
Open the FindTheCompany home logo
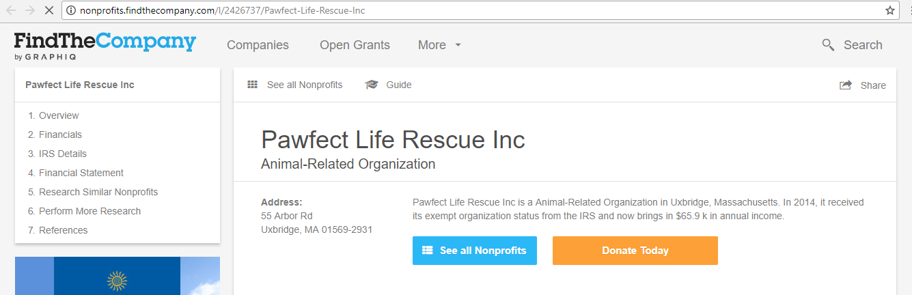coord(105,45)
